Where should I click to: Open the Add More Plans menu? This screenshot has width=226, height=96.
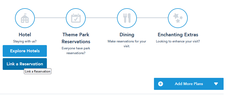coord(189,84)
